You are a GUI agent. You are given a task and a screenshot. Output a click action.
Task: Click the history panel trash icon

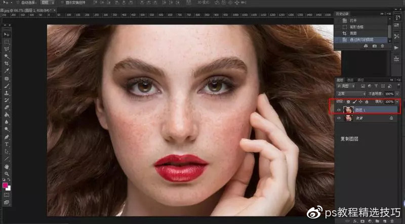(382, 46)
